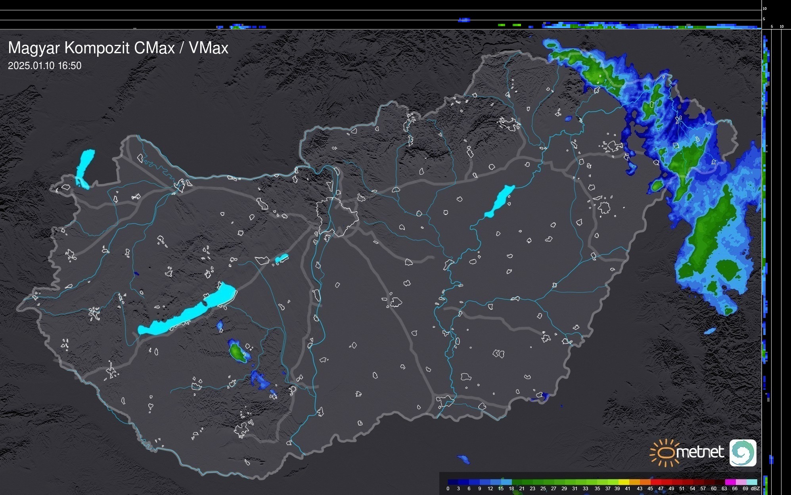
Task: Click the yellow 39 dBZ legend swatch
Action: click(624, 482)
